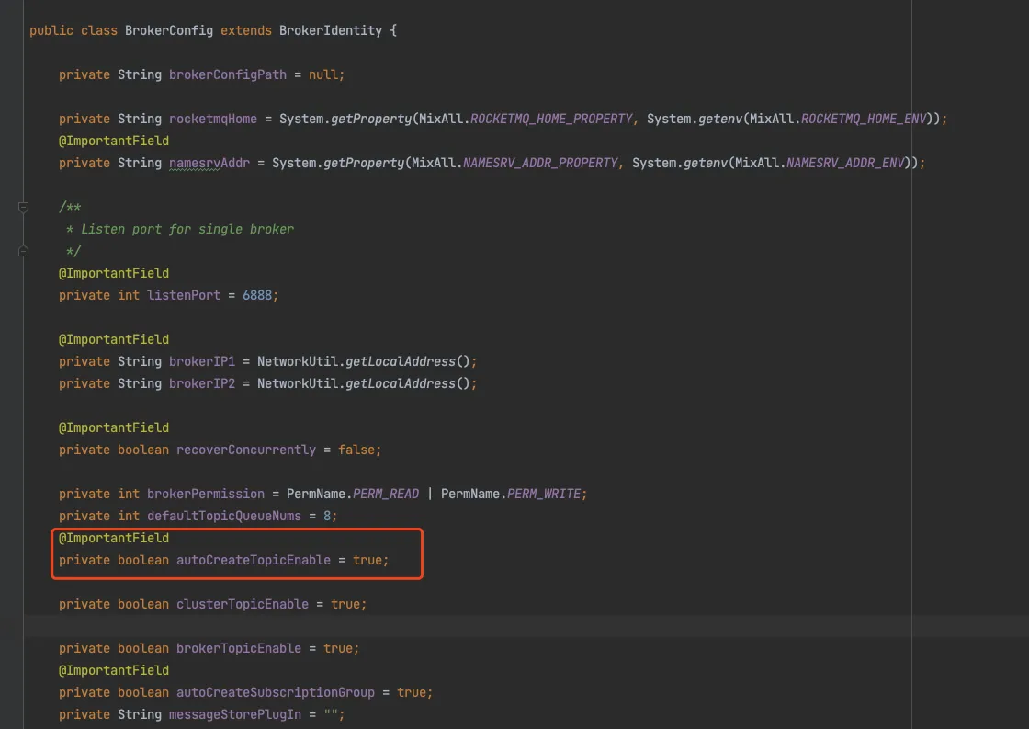Click the highlighted autoCreateTopicEnable field

(x=253, y=560)
